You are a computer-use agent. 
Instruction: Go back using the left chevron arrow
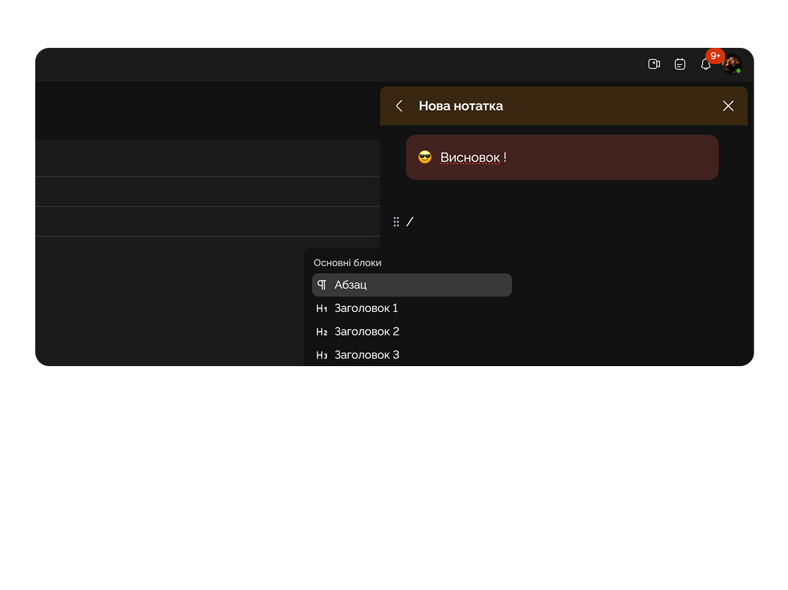(x=400, y=106)
